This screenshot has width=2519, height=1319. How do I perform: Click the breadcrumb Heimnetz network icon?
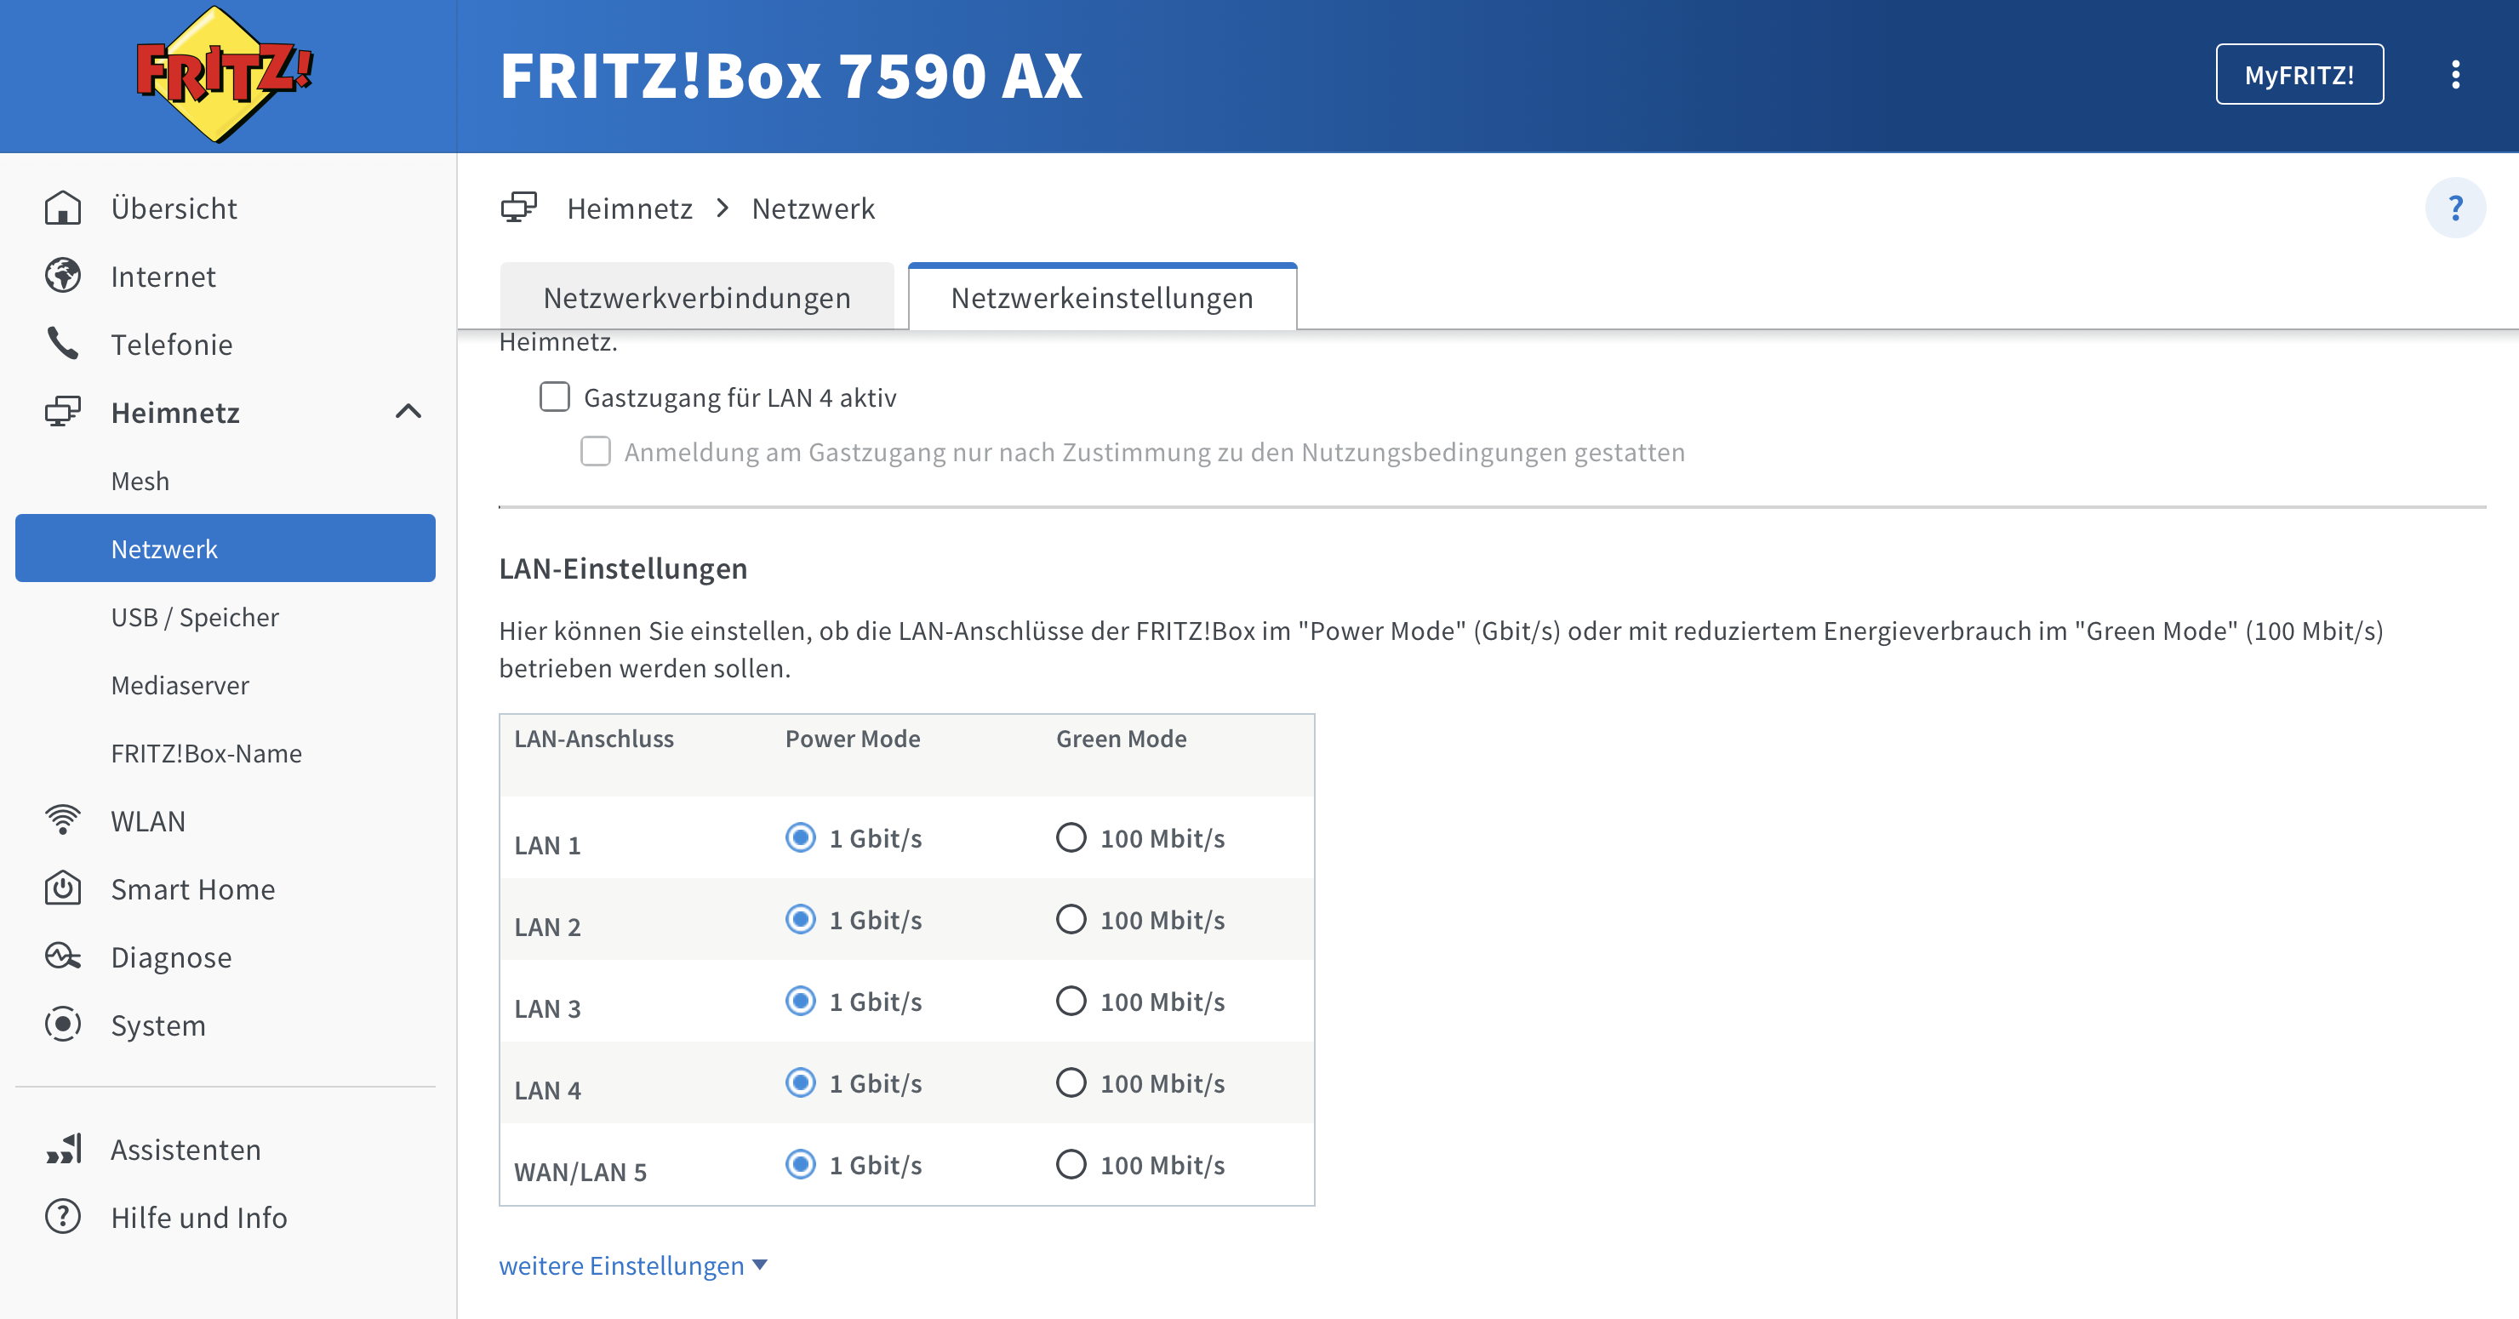click(519, 208)
